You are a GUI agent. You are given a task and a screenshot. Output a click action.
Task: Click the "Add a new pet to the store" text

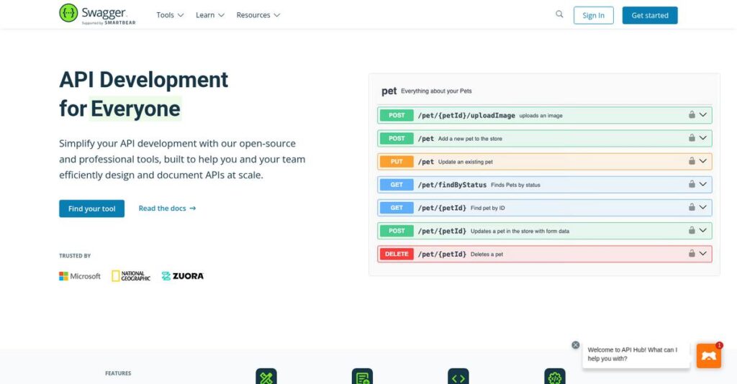tap(470, 139)
